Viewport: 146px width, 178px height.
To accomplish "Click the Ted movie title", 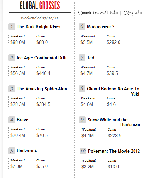I will [90, 58].
